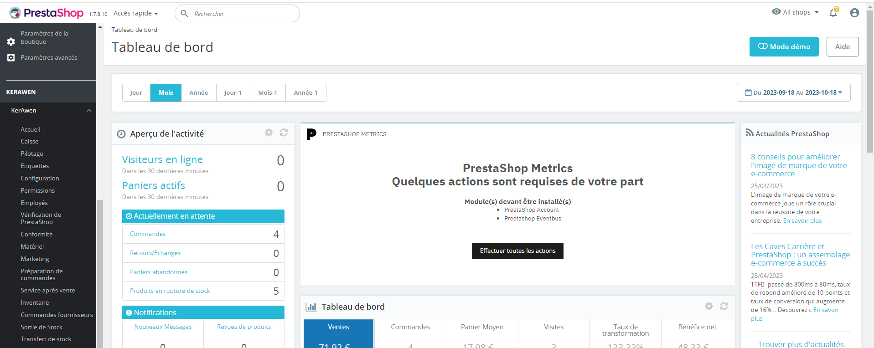Open Produits en rupture de stock link

[170, 291]
